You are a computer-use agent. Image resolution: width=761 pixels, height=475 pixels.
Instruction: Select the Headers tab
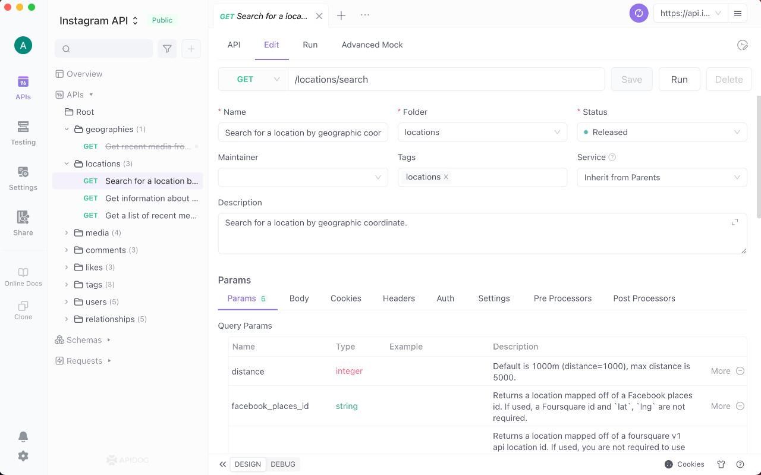[x=399, y=298]
